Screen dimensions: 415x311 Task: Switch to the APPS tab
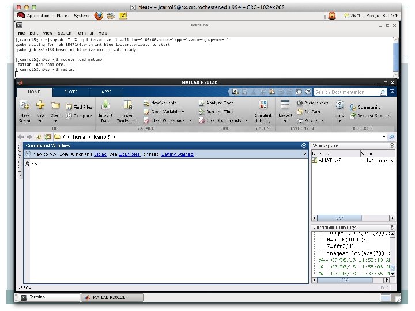click(x=106, y=92)
